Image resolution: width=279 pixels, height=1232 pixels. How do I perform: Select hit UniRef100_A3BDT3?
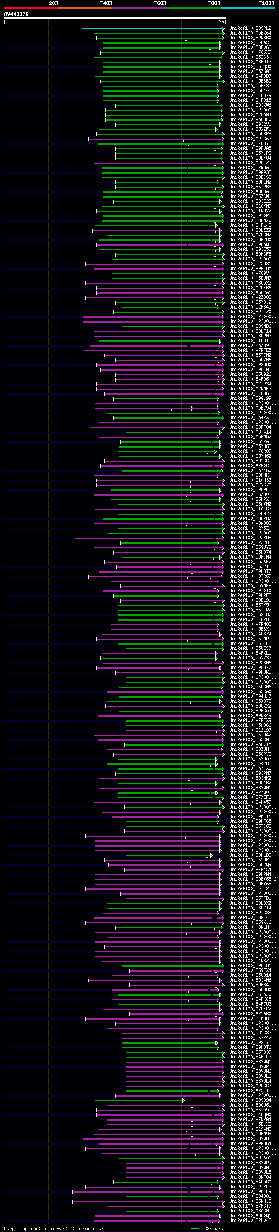click(x=250, y=62)
